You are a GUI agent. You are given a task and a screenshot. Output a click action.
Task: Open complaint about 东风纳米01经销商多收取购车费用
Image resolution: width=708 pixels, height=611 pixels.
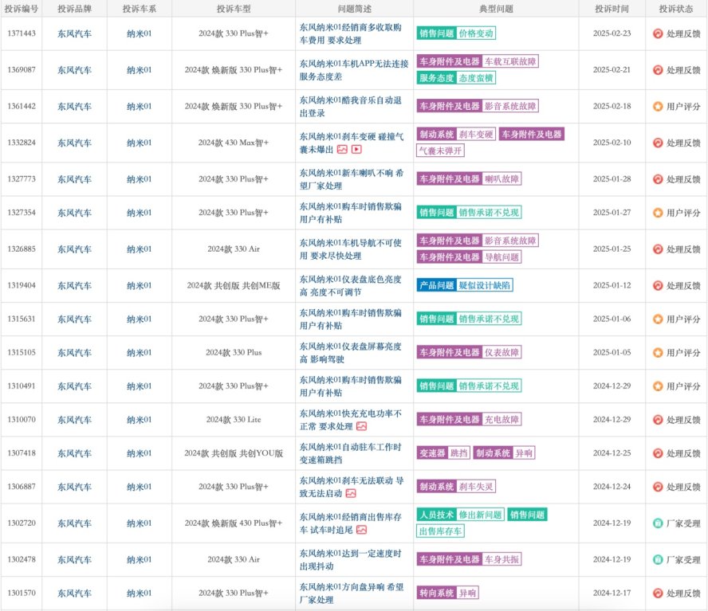point(350,33)
